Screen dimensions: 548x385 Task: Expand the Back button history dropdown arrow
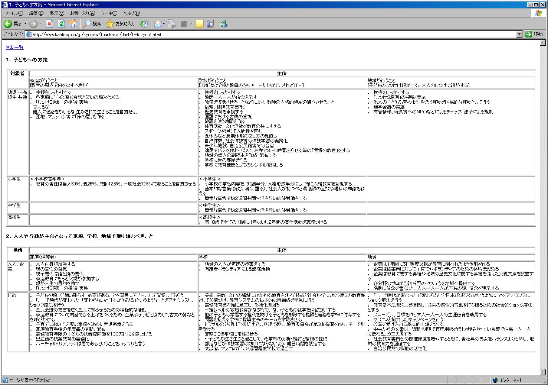pyautogui.click(x=25, y=24)
